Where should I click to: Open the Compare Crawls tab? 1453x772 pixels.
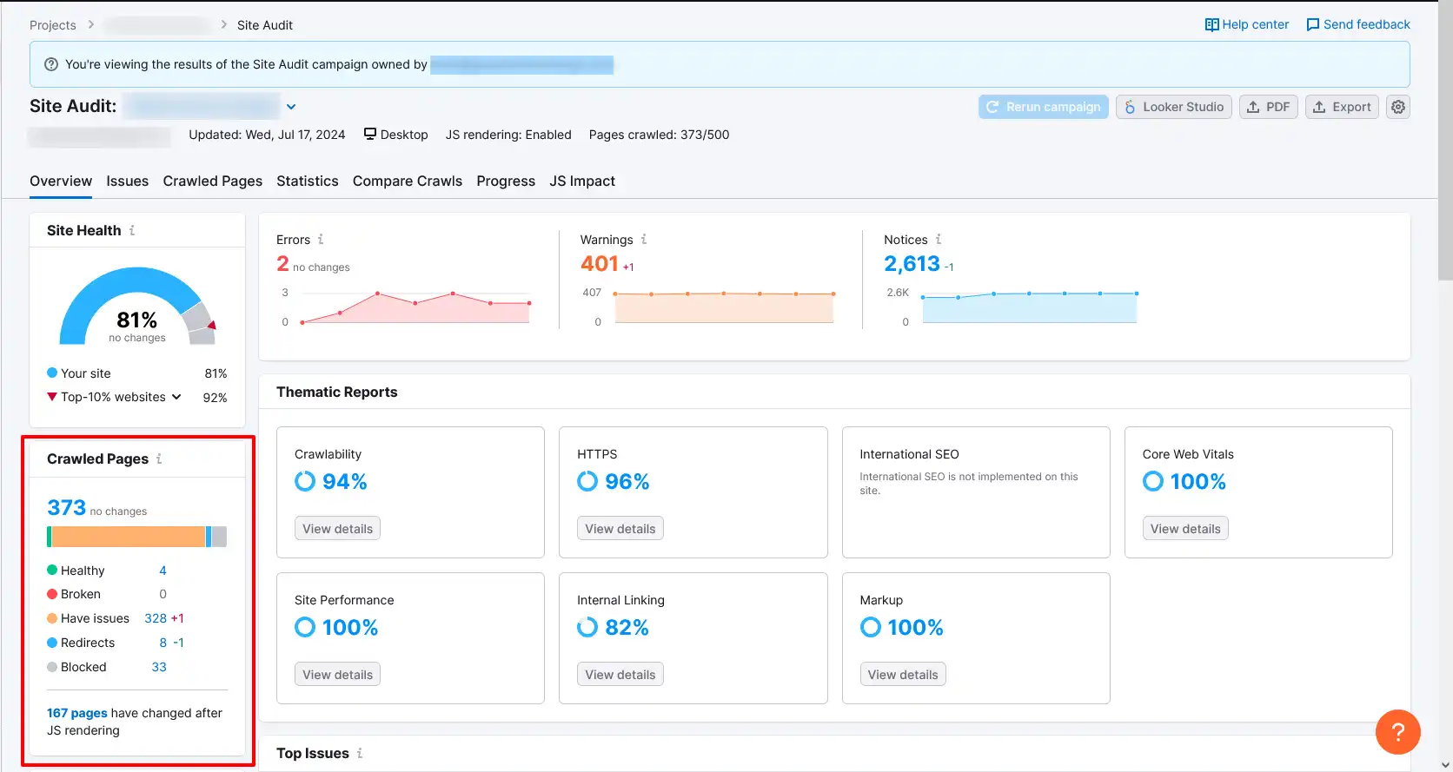click(x=408, y=181)
